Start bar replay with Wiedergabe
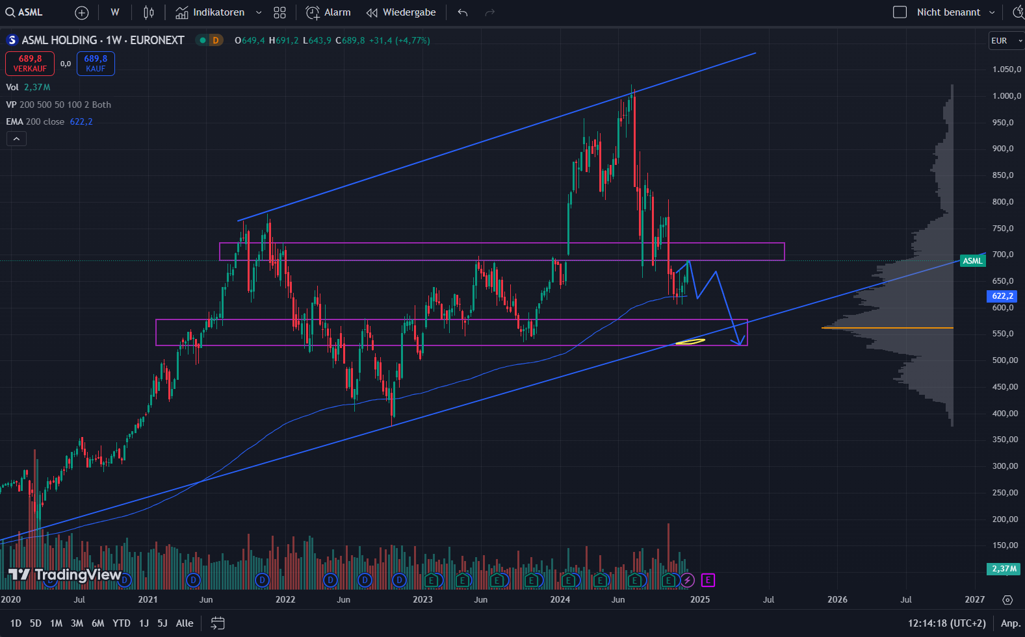This screenshot has height=637, width=1025. (401, 12)
